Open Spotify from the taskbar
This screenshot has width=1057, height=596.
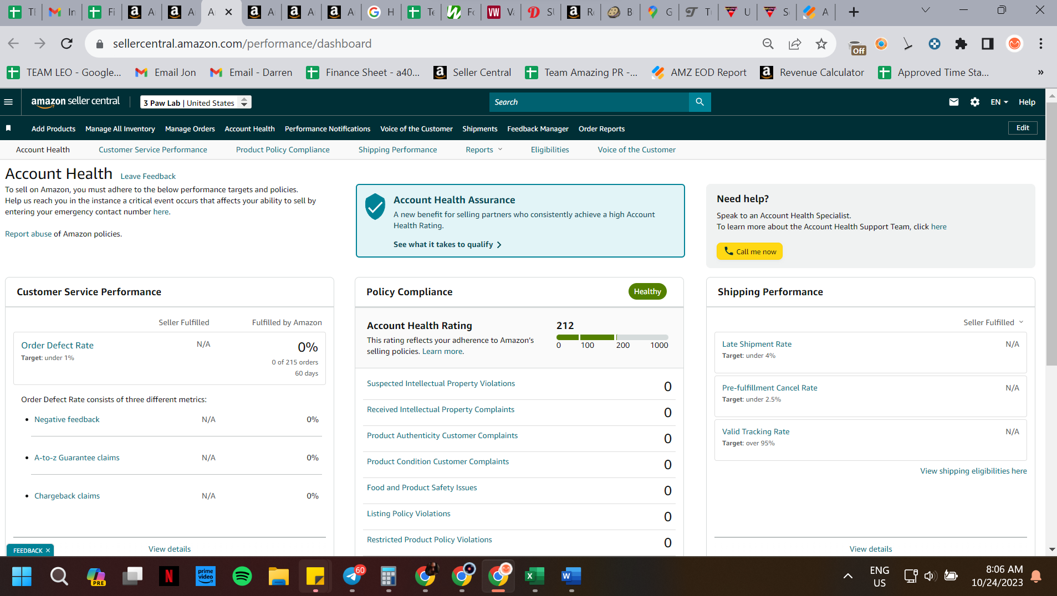point(242,577)
